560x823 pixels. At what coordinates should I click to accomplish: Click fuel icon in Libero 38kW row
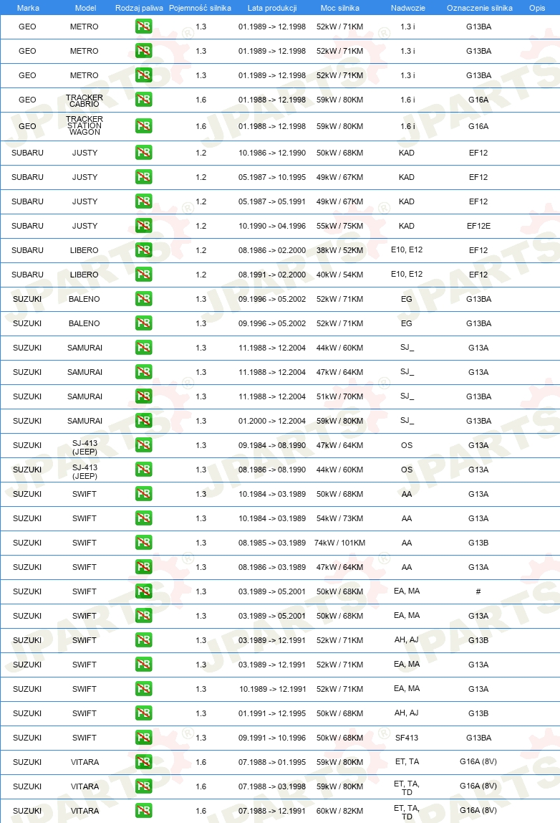pos(144,249)
